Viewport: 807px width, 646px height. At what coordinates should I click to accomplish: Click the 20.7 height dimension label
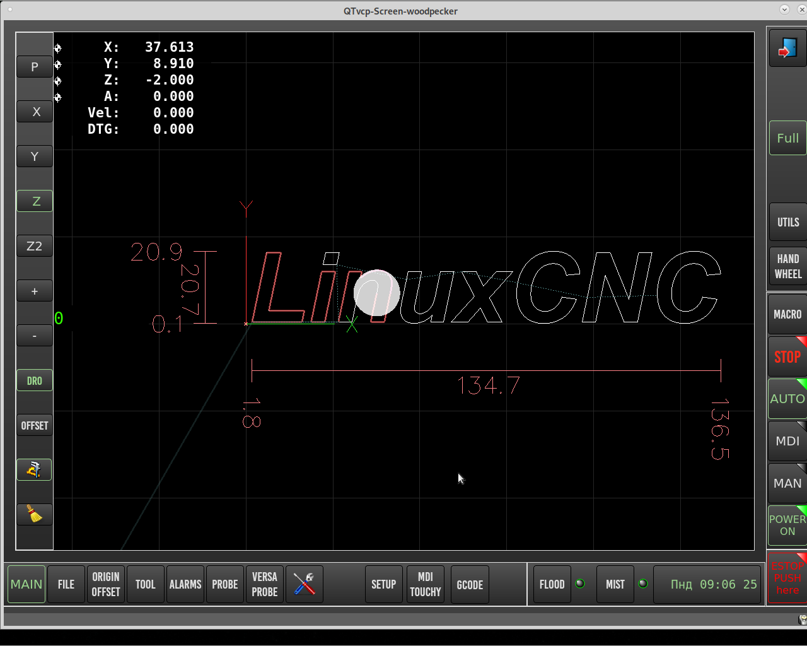tap(190, 289)
